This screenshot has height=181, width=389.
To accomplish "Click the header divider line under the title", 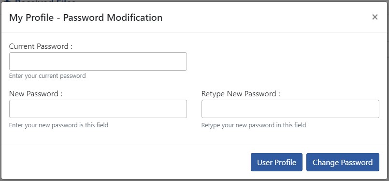I will (x=194, y=32).
